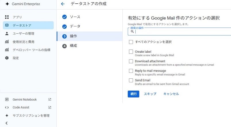The height and width of the screenshot is (127, 231).
Task: Click the Create label action title
Action: 143,51
